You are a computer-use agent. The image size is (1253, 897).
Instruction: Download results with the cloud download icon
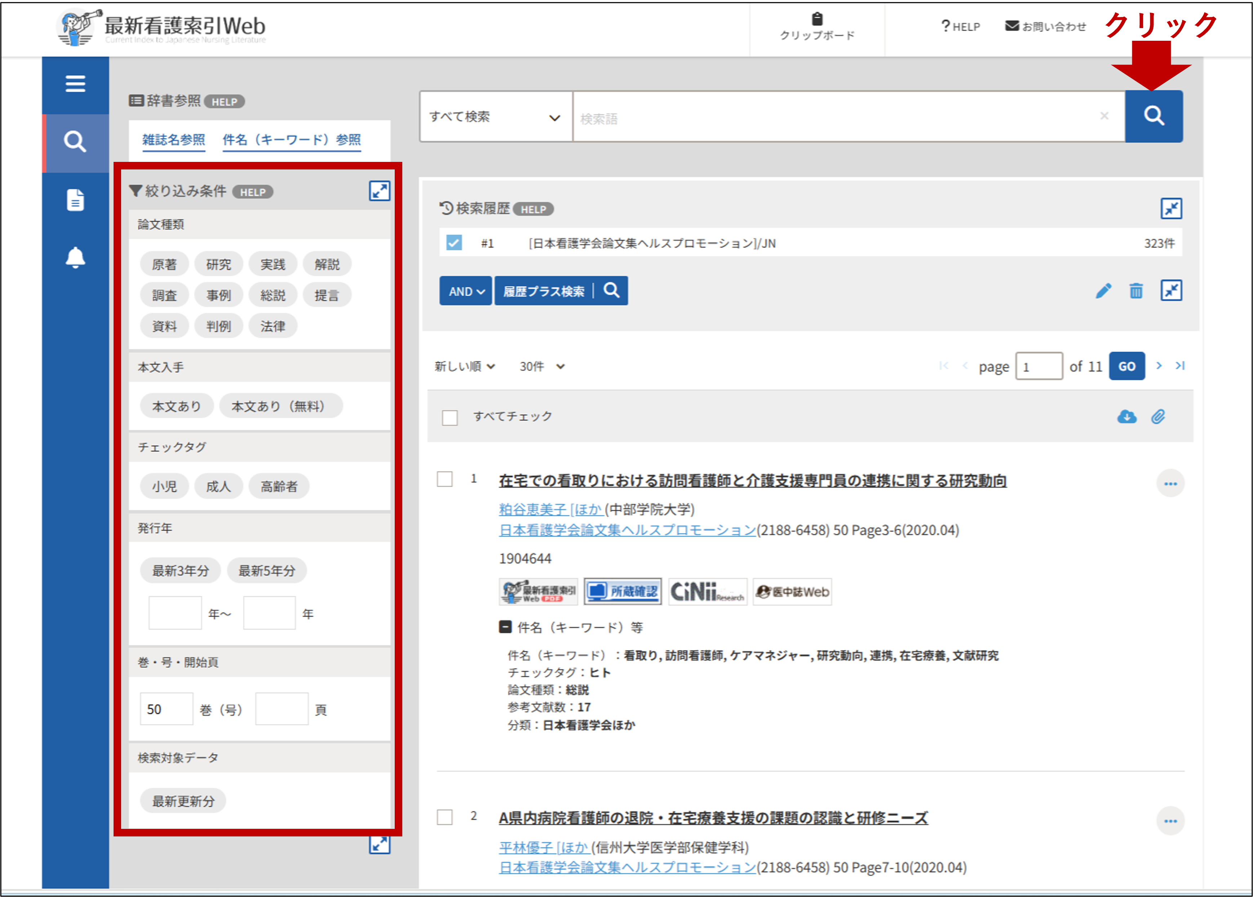pos(1126,416)
